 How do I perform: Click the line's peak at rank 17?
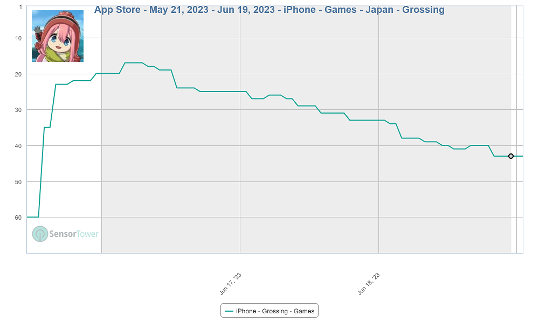pos(134,63)
